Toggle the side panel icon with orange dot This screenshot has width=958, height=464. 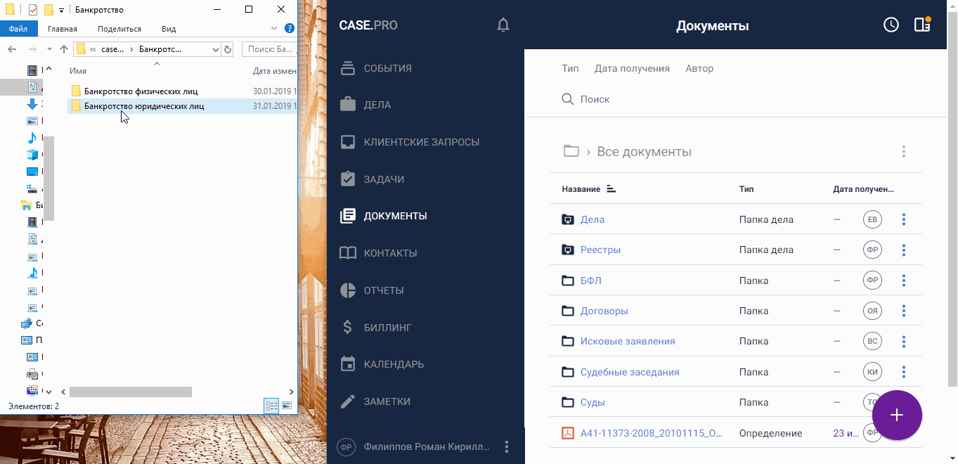point(923,25)
